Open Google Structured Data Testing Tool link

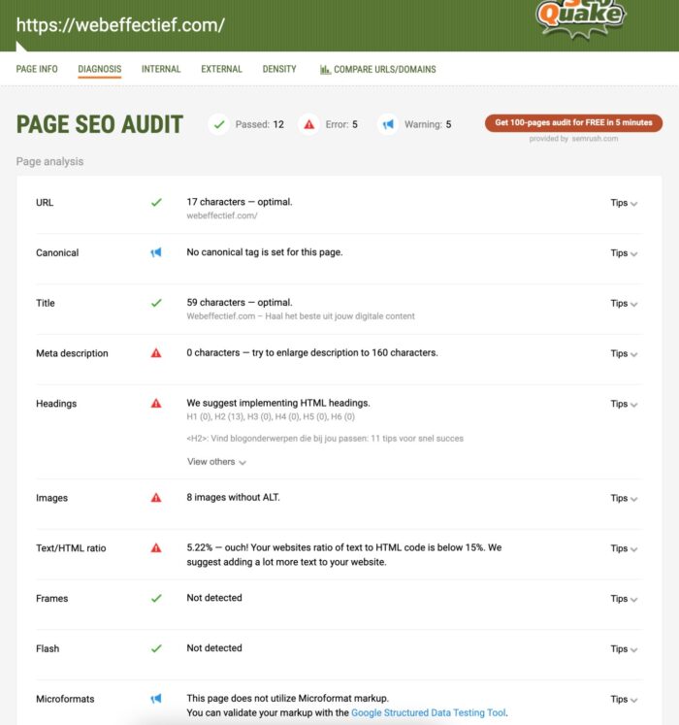point(429,712)
